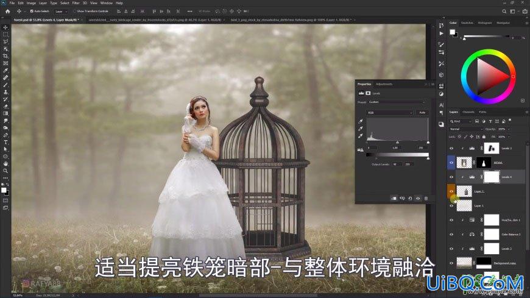The image size is (530, 298).
Task: Click the foreground color swatch in Color panel
Action: click(x=452, y=32)
